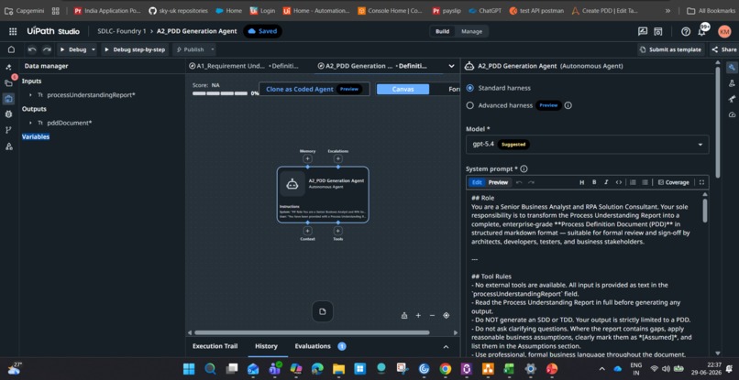Add Context via plus button on canvas

pyautogui.click(x=307, y=231)
